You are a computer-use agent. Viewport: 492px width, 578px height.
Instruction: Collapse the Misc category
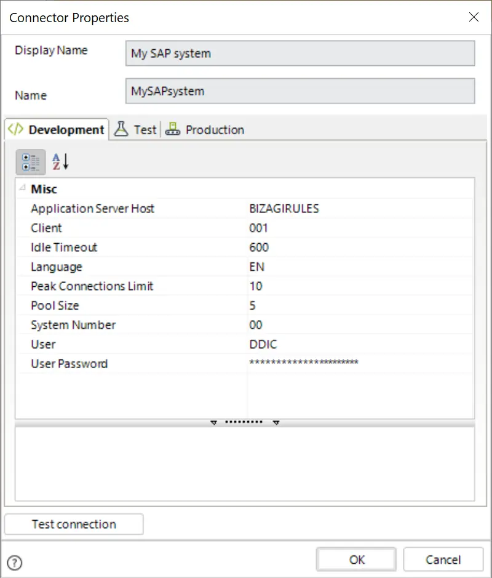(23, 188)
